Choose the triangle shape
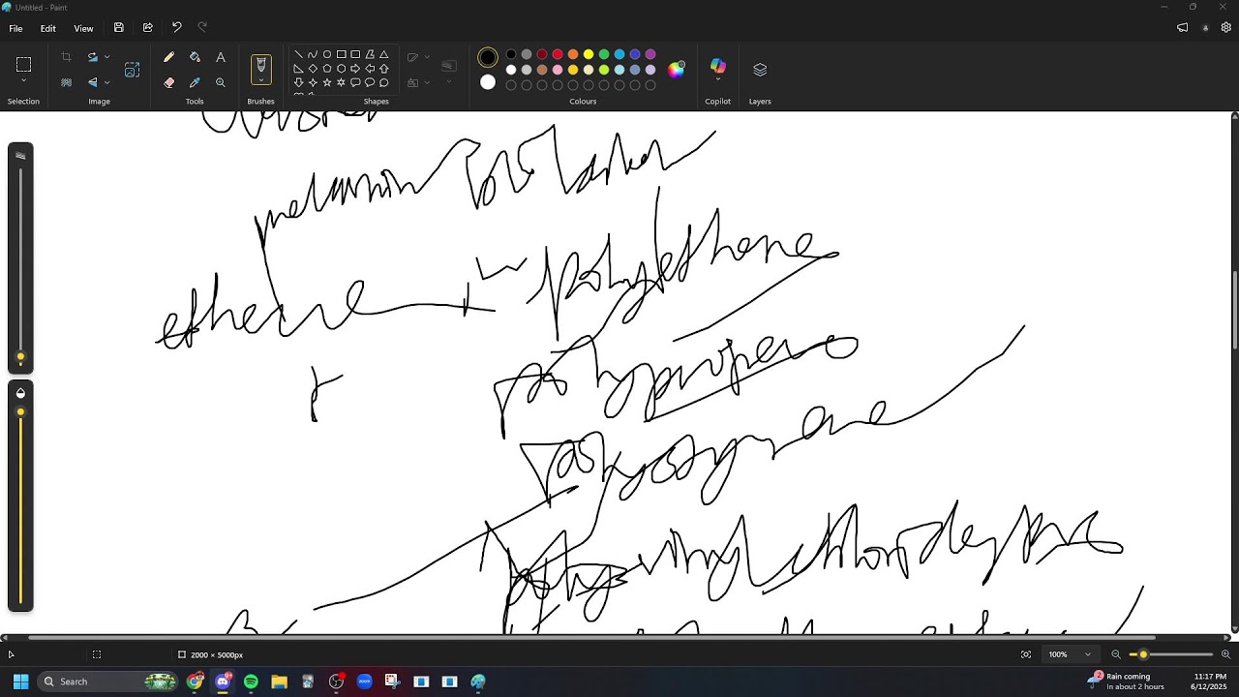Viewport: 1239px width, 697px height. coord(383,54)
